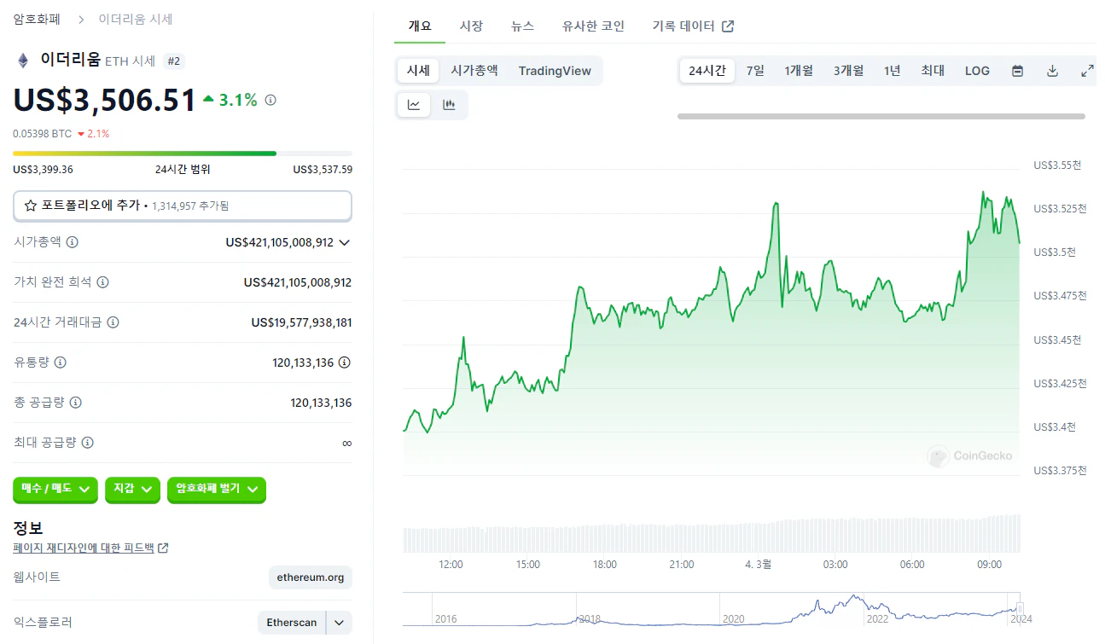Select the 3개월 time range

point(848,71)
